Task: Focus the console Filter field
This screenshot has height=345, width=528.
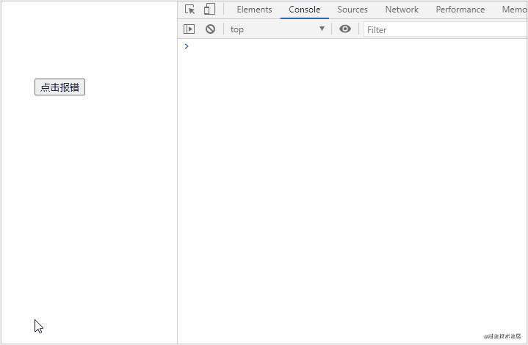Action: point(446,29)
